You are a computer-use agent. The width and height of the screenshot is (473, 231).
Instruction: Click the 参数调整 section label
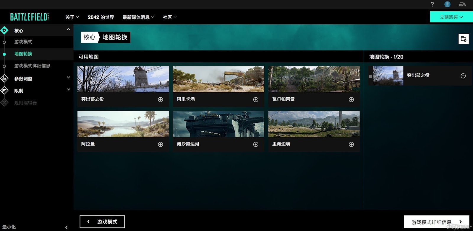click(23, 79)
